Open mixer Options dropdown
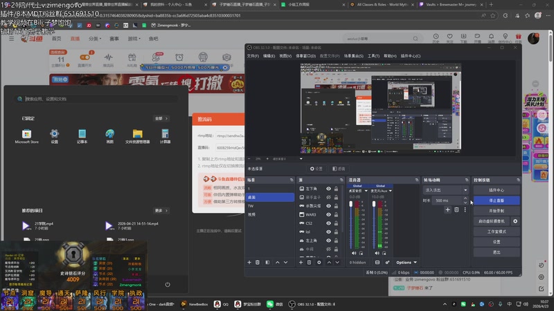 point(406,263)
